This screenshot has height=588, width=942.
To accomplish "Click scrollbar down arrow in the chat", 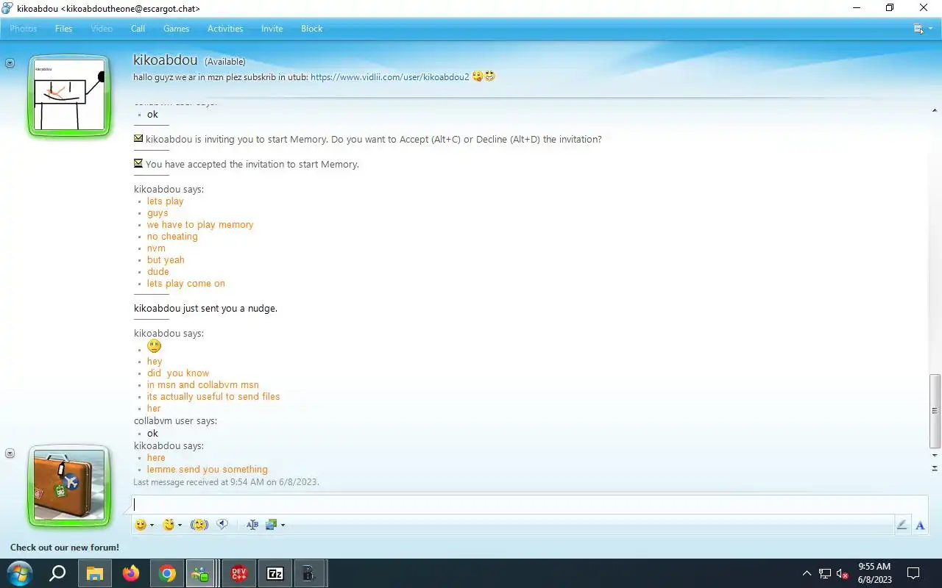I will point(935,455).
